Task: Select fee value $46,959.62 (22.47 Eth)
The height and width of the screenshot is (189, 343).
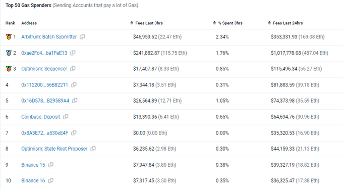Action: (157, 37)
